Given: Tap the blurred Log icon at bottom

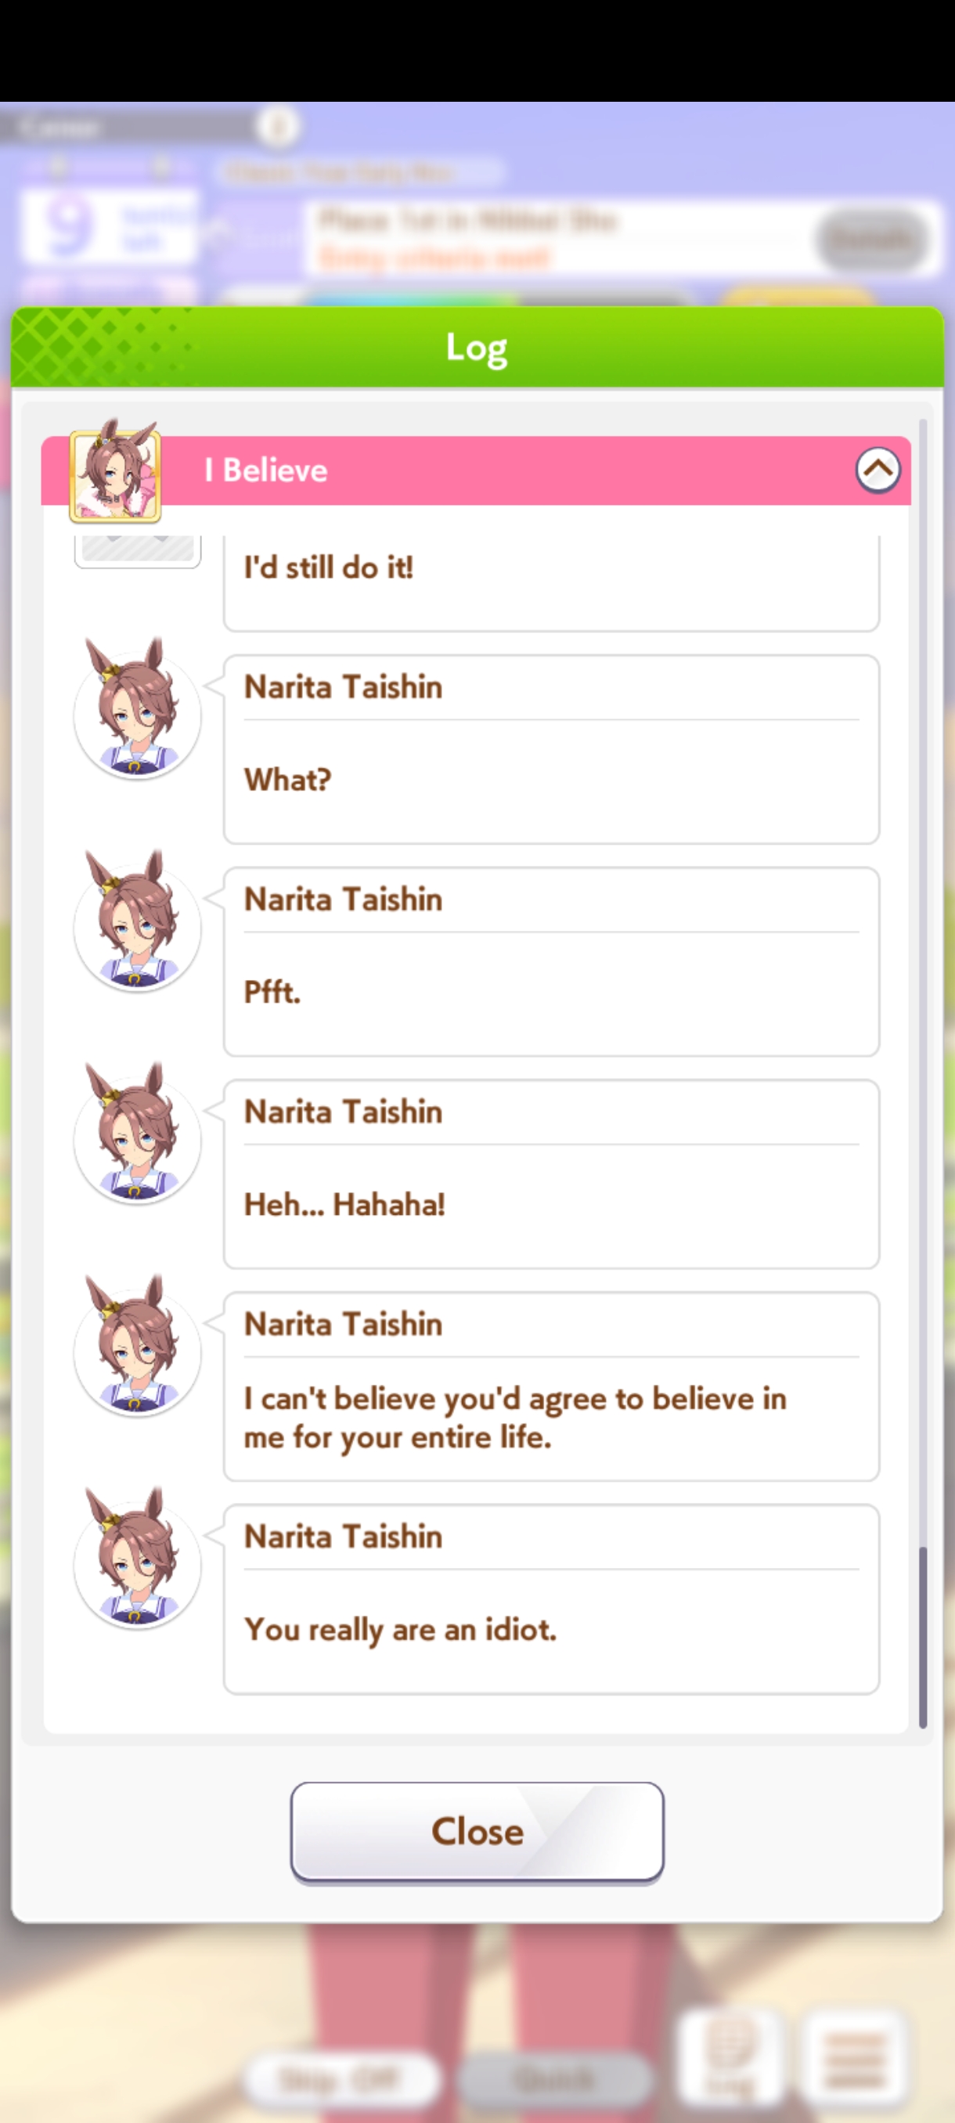Looking at the screenshot, I should point(730,2057).
